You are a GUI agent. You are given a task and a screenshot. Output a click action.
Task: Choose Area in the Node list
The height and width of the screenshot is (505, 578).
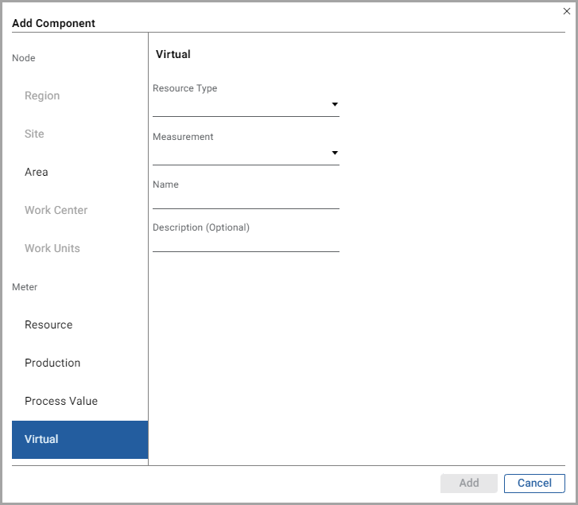(37, 172)
